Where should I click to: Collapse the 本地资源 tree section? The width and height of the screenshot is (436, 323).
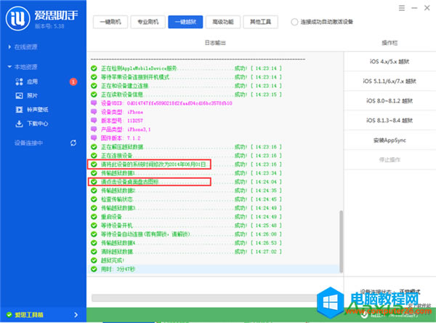(x=23, y=67)
